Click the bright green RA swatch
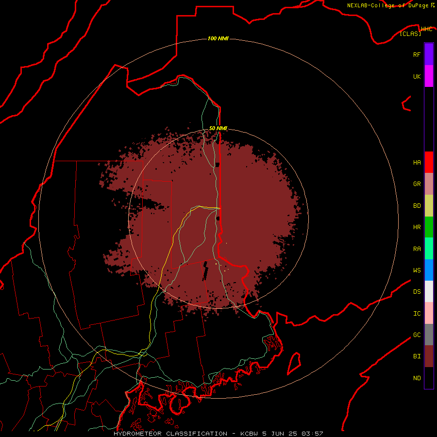The image size is (437, 437). (x=429, y=249)
